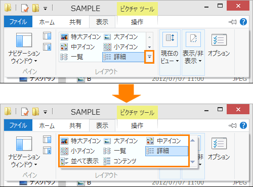Viewport: 253px width, 187px height.
Task: Select 特大アイコン layout in upper window
Action: [80, 37]
